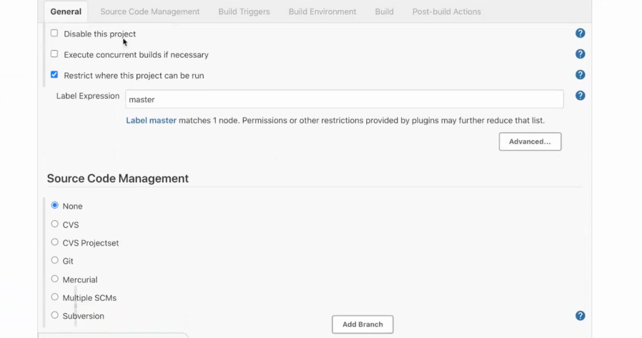Open help for Execute concurrent builds

click(x=580, y=54)
